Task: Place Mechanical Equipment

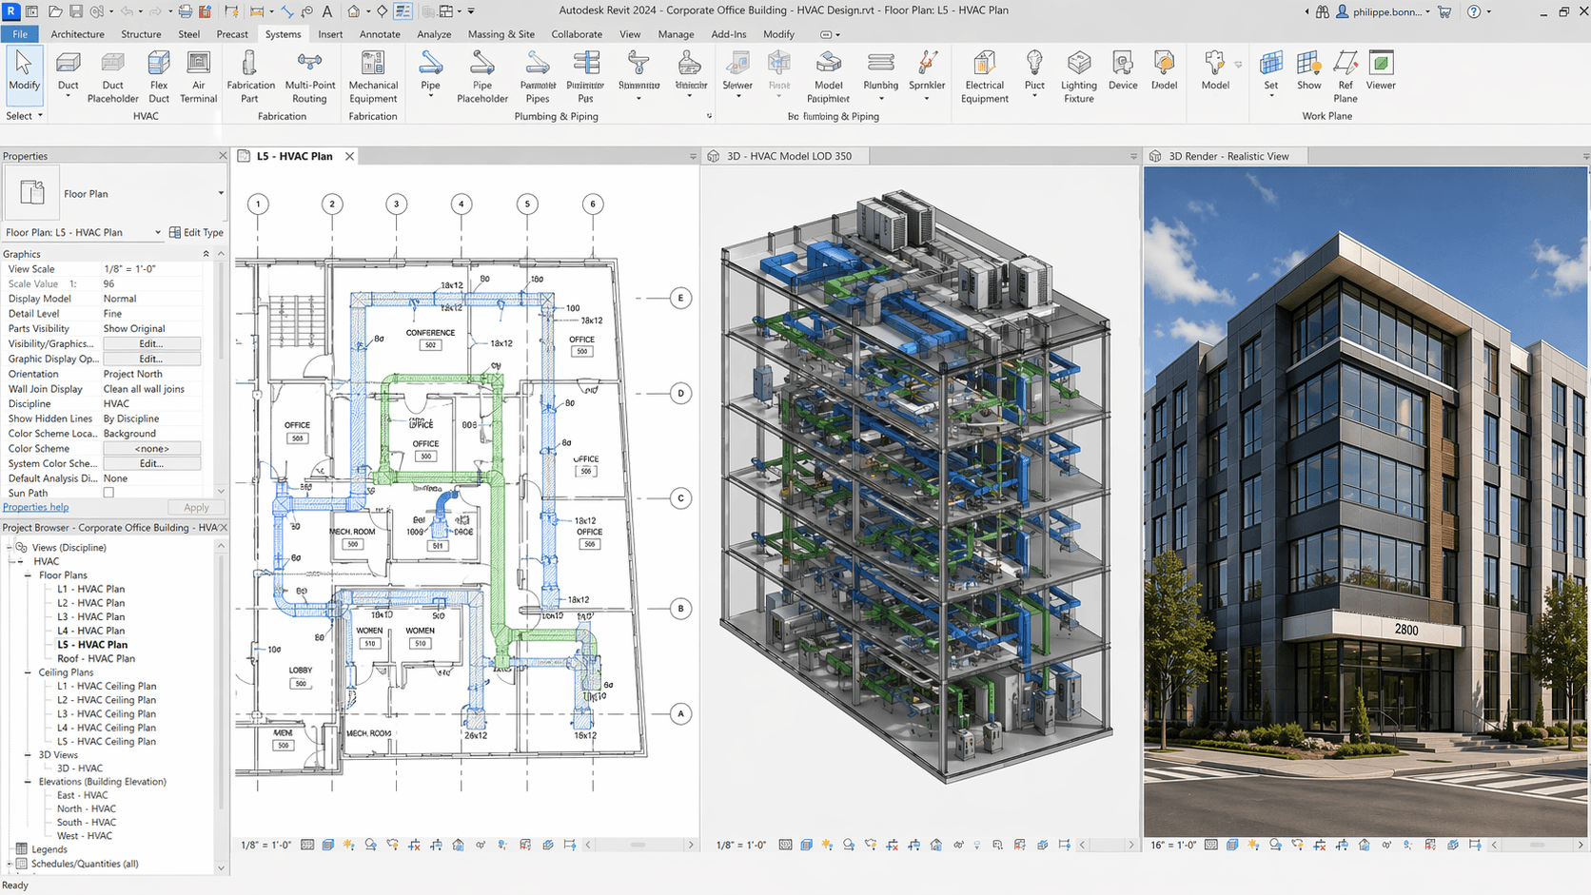Action: tap(373, 76)
